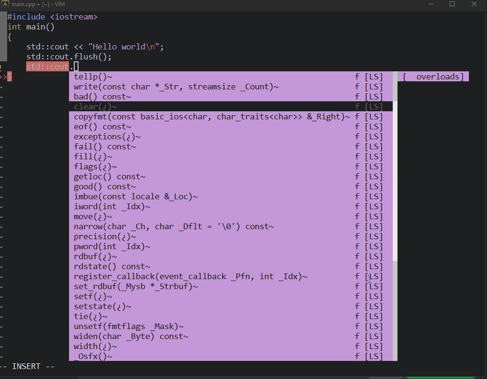The height and width of the screenshot is (379, 487).
Task: Choose eof() const completion
Action: 231,126
